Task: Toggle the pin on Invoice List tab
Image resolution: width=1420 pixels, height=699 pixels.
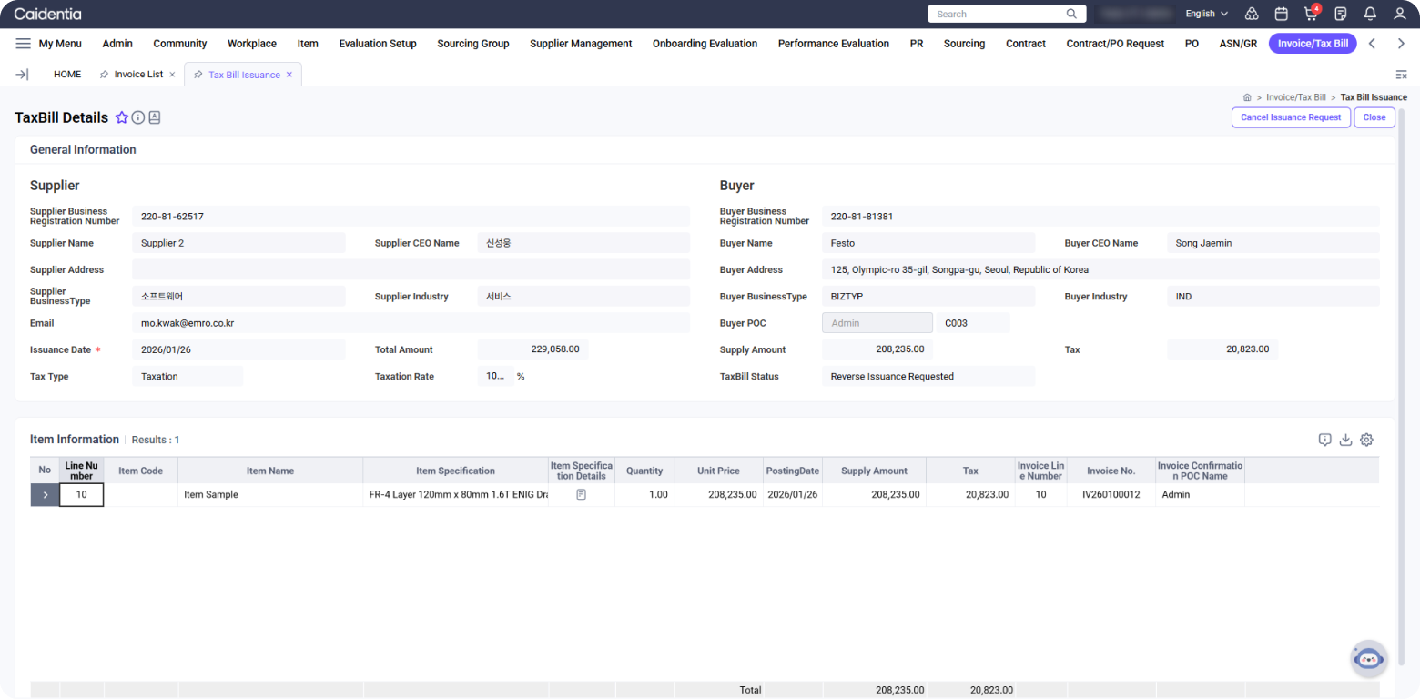Action: tap(104, 75)
